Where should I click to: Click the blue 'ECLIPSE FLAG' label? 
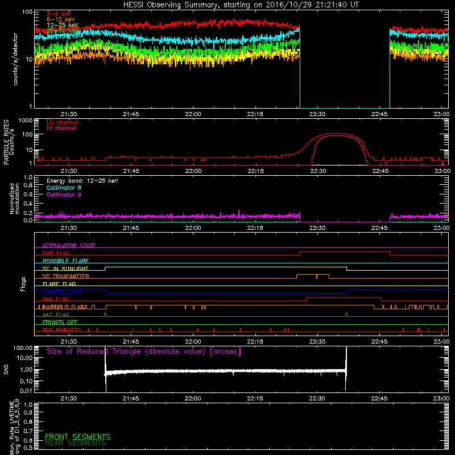[62, 292]
